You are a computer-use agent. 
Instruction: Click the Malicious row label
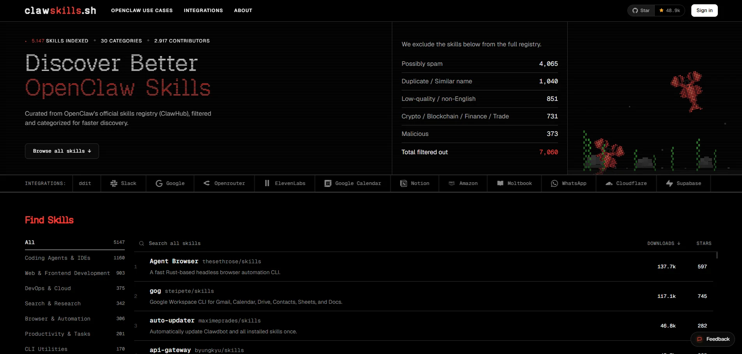click(415, 134)
